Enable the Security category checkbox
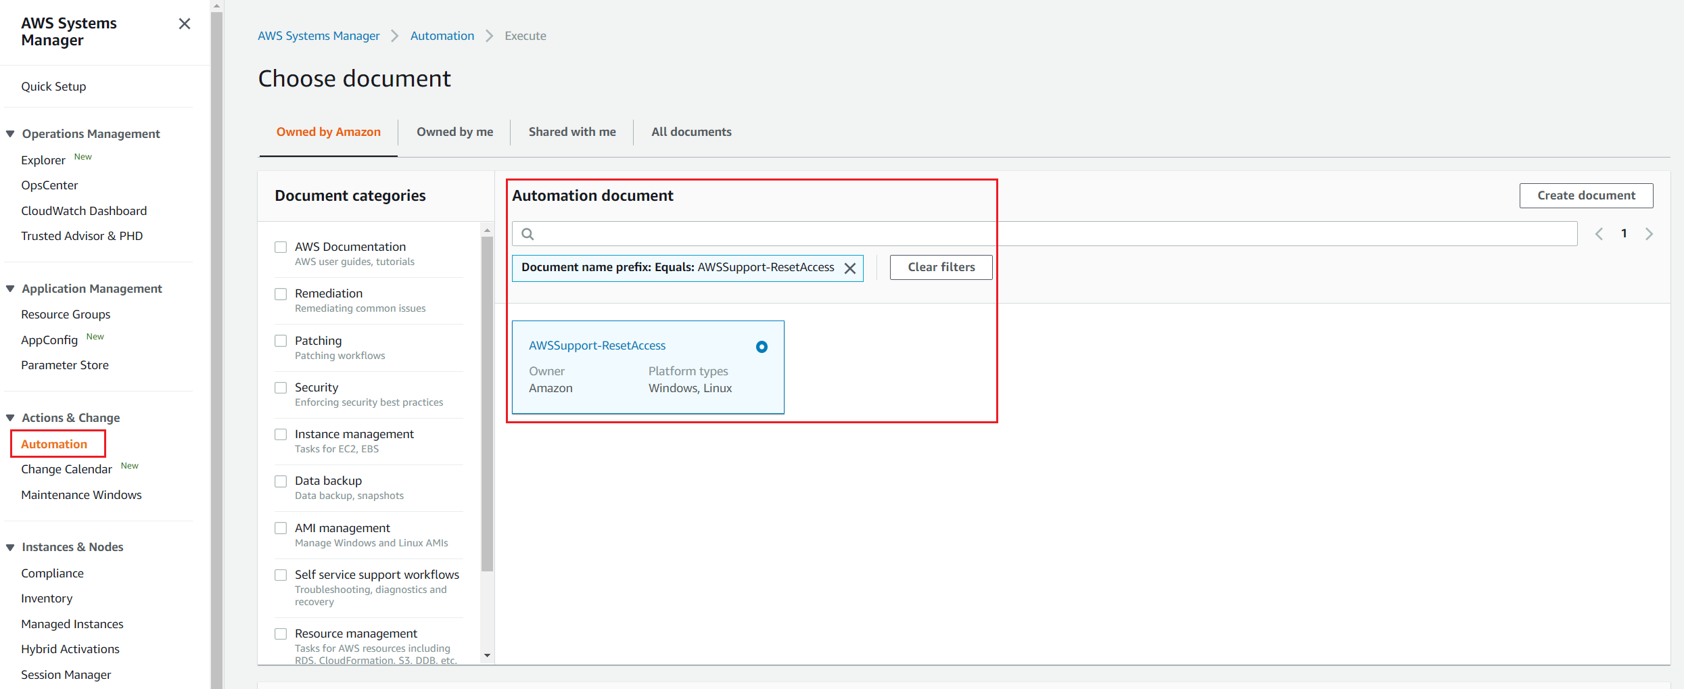 tap(281, 388)
